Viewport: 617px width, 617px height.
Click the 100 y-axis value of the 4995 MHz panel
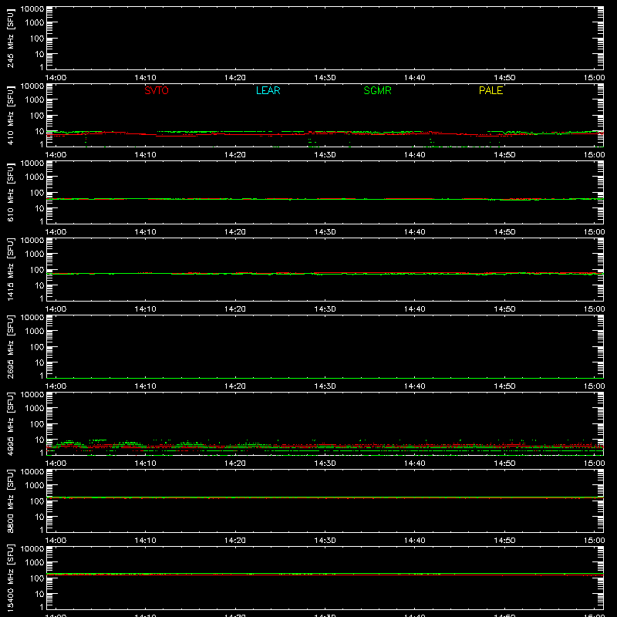(x=37, y=424)
